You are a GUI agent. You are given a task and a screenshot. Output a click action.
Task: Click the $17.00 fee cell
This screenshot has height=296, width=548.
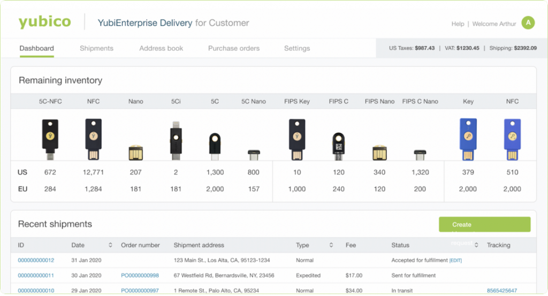pos(354,275)
